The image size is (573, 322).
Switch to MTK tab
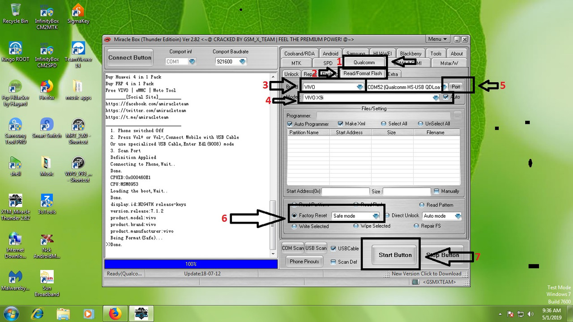coord(296,63)
